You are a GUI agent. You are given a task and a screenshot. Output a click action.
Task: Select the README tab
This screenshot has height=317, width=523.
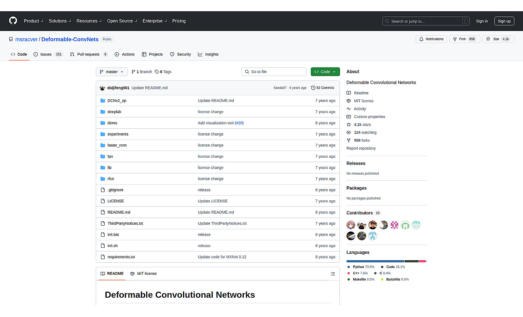coord(112,274)
